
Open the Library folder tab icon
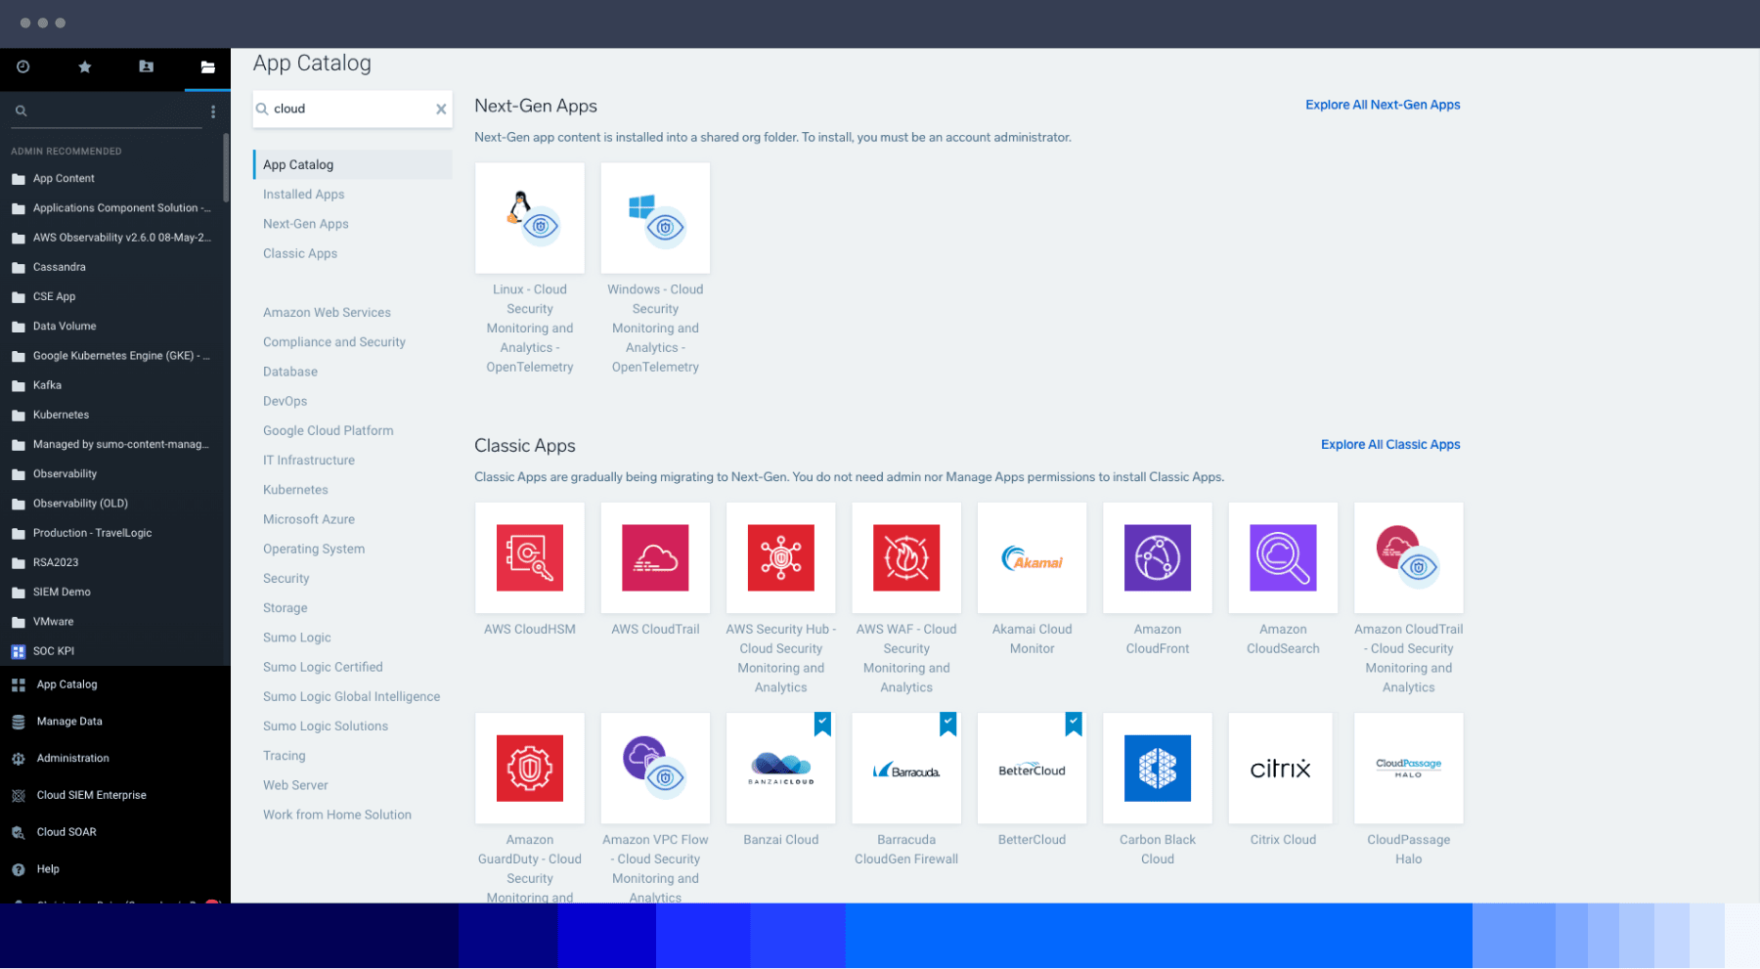tap(207, 67)
